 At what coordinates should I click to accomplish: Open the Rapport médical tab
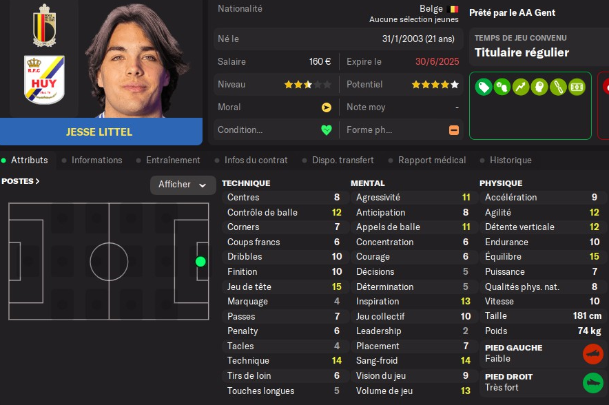(432, 160)
